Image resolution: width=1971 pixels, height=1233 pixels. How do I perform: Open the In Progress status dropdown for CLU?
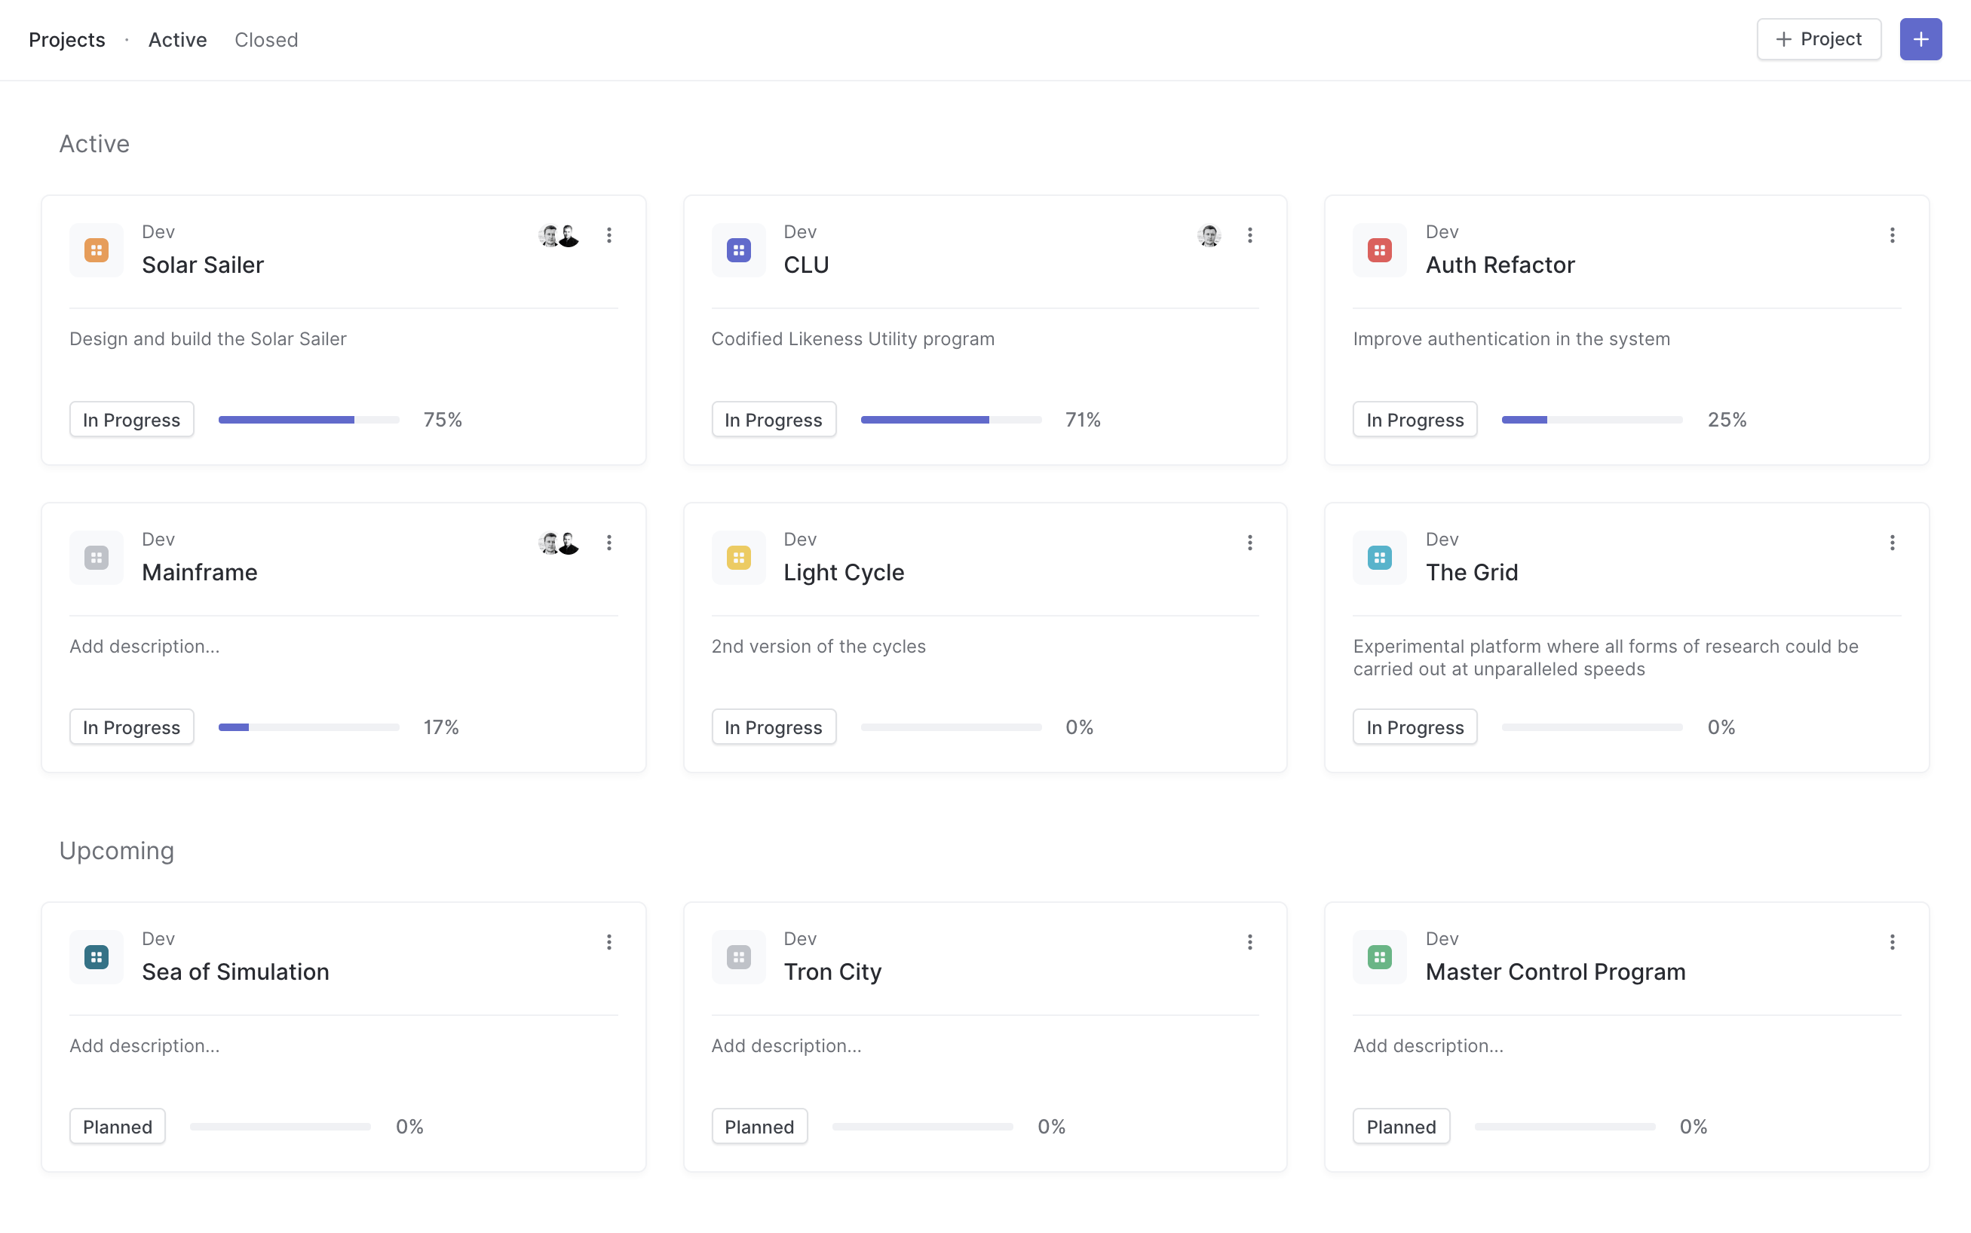774,419
